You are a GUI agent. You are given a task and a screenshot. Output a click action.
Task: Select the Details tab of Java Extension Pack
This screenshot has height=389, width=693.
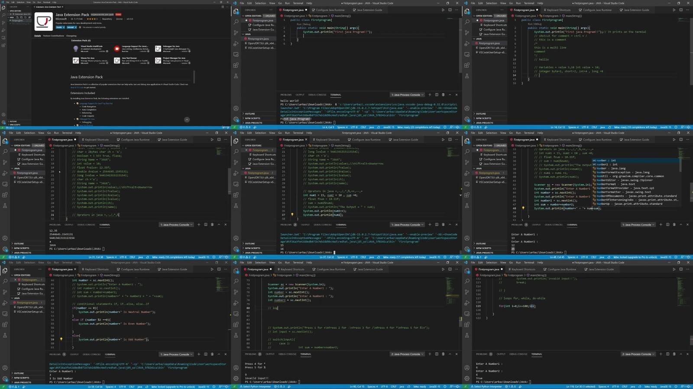click(x=38, y=35)
